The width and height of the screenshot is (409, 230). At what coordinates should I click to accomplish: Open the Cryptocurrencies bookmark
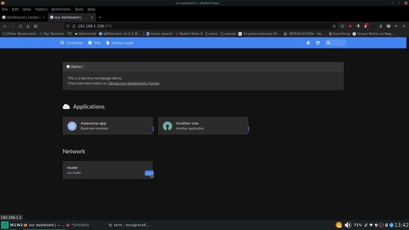point(259,34)
